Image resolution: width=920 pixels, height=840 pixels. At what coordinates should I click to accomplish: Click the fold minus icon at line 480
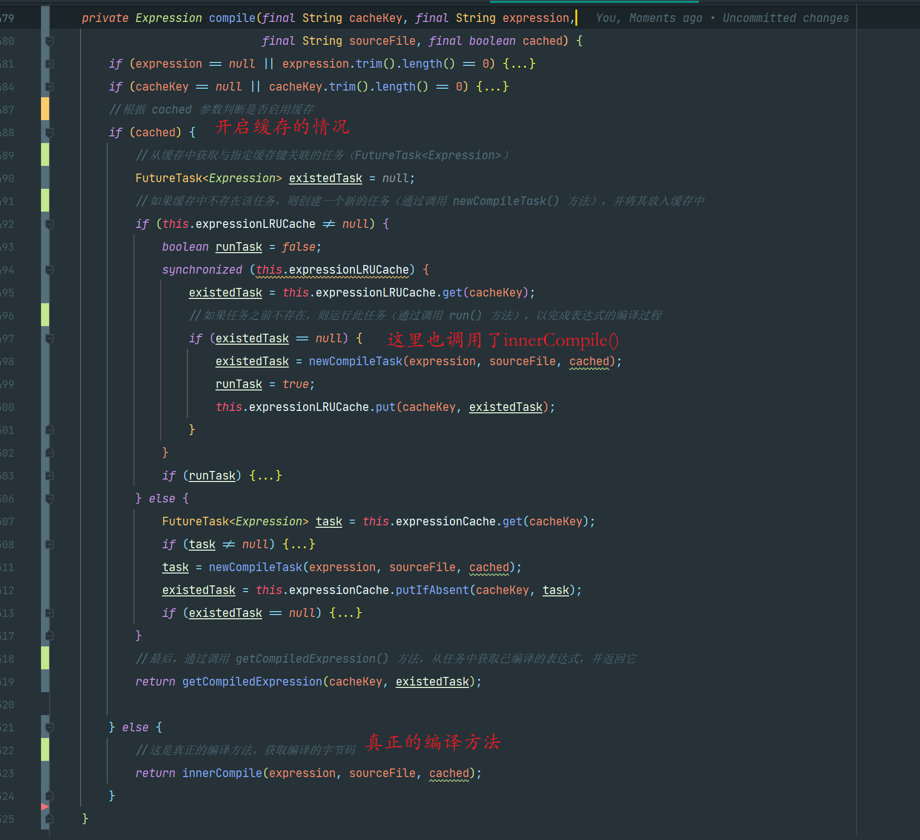49,41
